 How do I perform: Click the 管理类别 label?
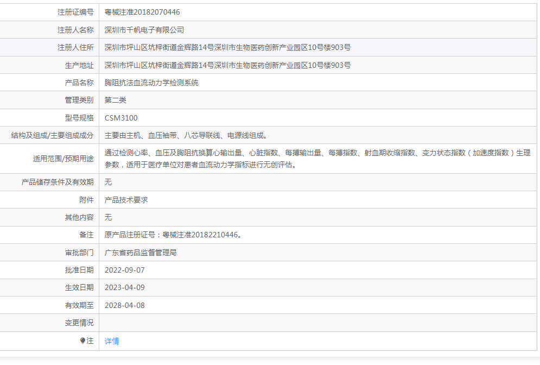[79, 100]
